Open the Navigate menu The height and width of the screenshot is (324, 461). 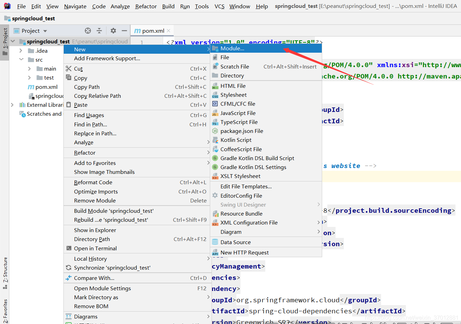click(75, 6)
